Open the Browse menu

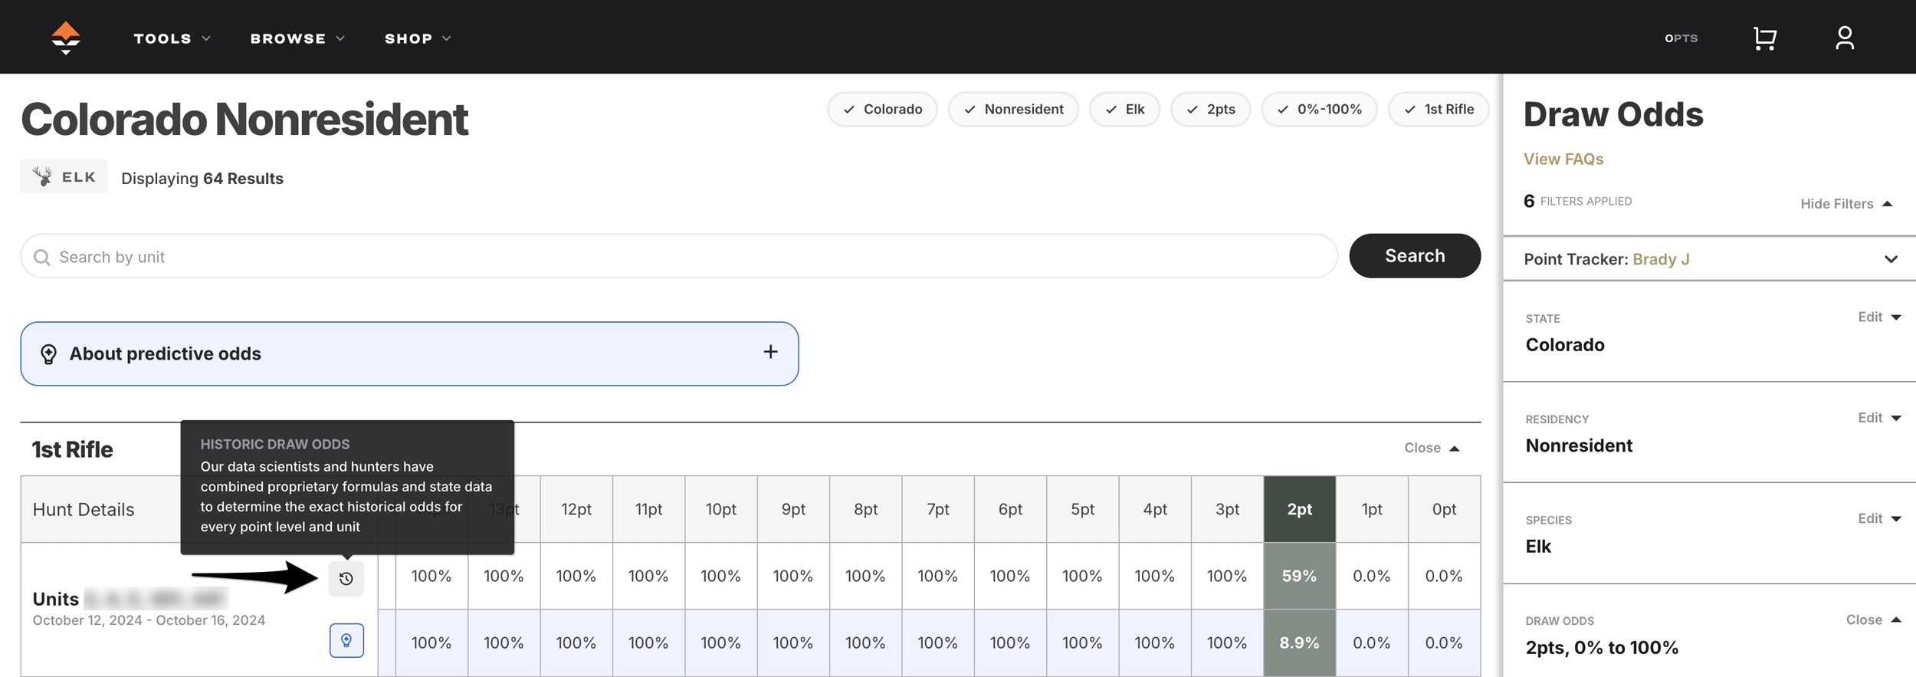point(297,38)
